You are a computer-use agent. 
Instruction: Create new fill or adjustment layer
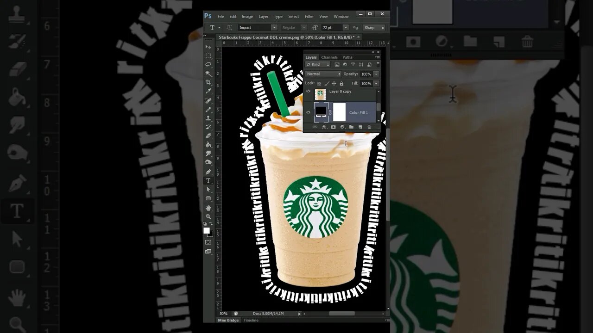(342, 127)
